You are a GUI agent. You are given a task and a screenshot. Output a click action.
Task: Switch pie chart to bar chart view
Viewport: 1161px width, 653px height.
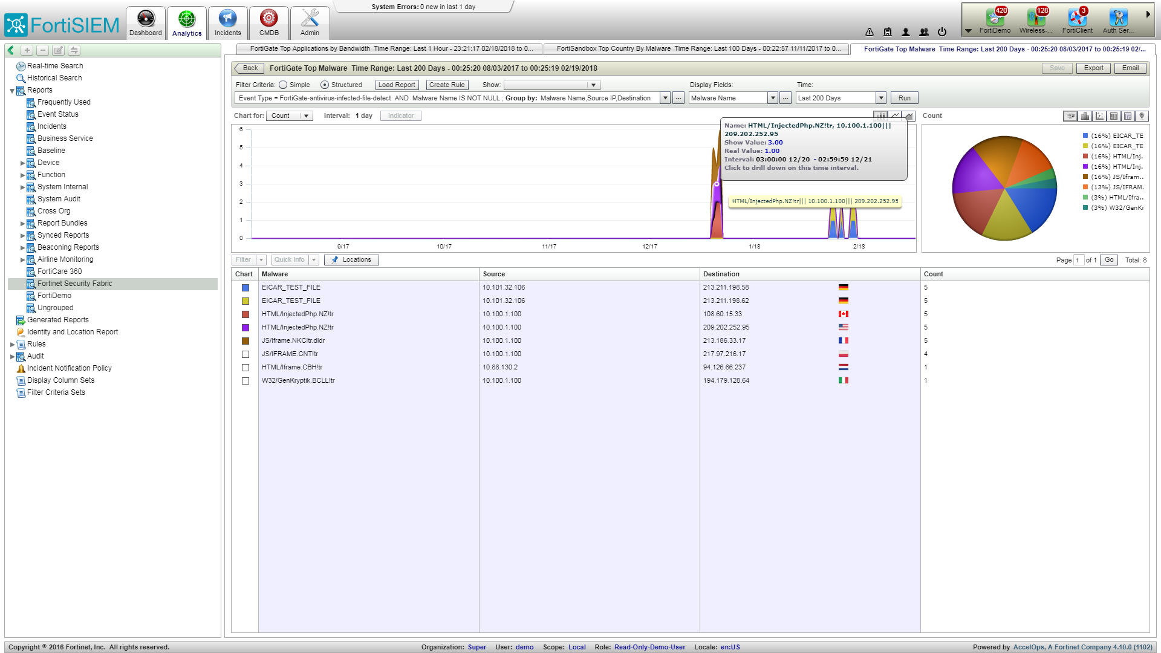(x=1085, y=116)
